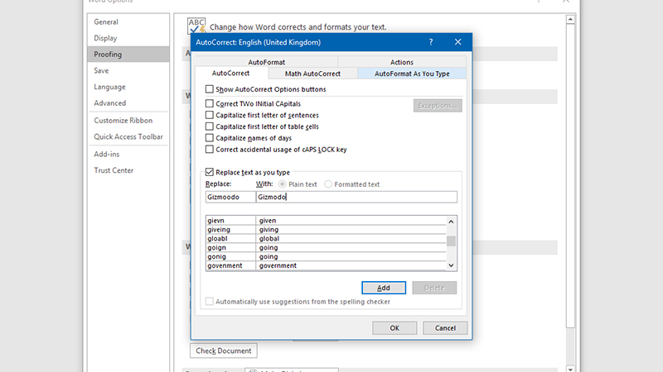This screenshot has width=663, height=372.
Task: Click the autocorrect list scrollbar thumb
Action: [x=451, y=241]
